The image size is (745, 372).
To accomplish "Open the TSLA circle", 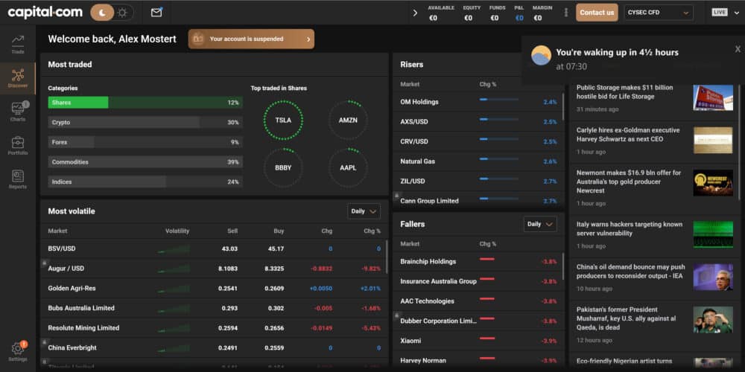I will [x=283, y=121].
